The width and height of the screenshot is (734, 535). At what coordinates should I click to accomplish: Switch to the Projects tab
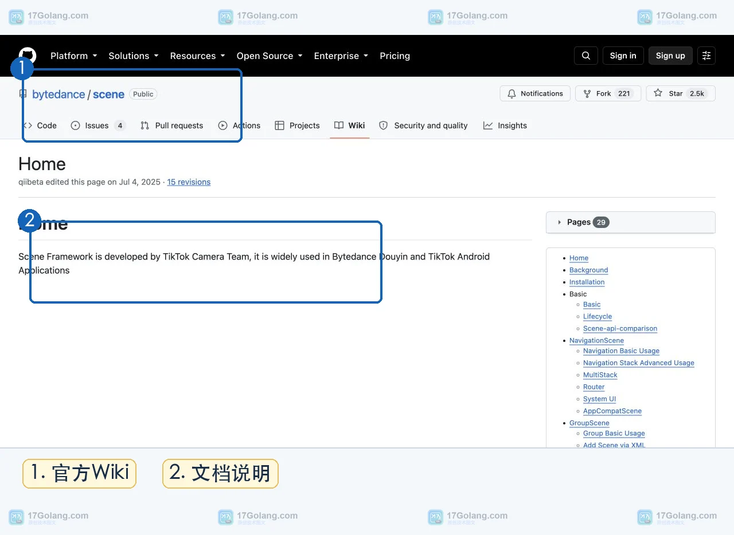click(x=297, y=125)
